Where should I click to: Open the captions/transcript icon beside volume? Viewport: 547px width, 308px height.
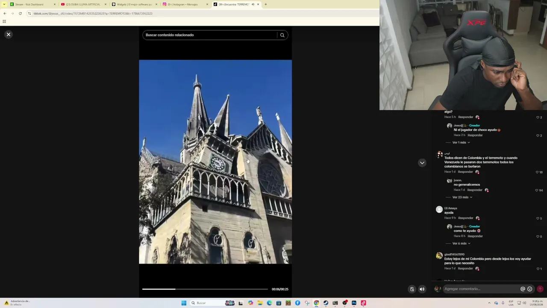[412, 289]
